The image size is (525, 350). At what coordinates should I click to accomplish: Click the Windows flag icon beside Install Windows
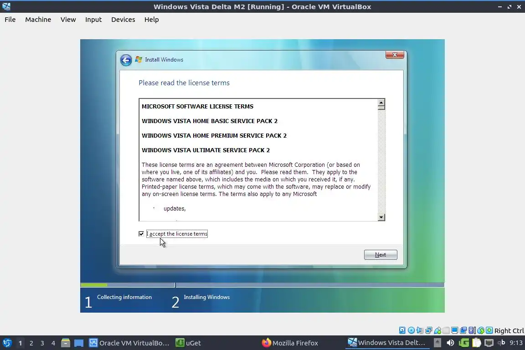[138, 60]
